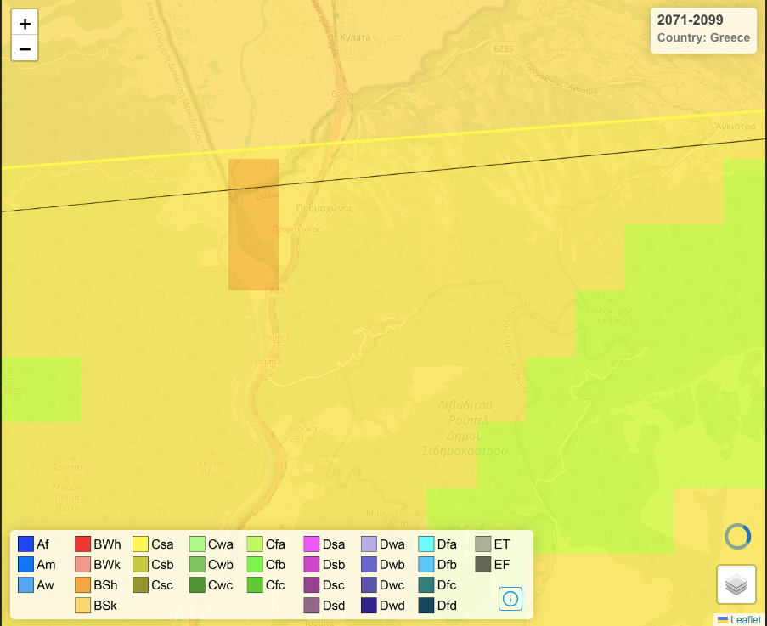The height and width of the screenshot is (626, 767).
Task: Click the Cfb legend swatch
Action: tap(255, 564)
